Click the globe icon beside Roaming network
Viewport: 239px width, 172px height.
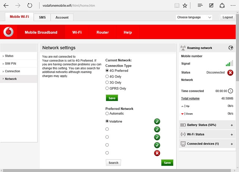230,48
